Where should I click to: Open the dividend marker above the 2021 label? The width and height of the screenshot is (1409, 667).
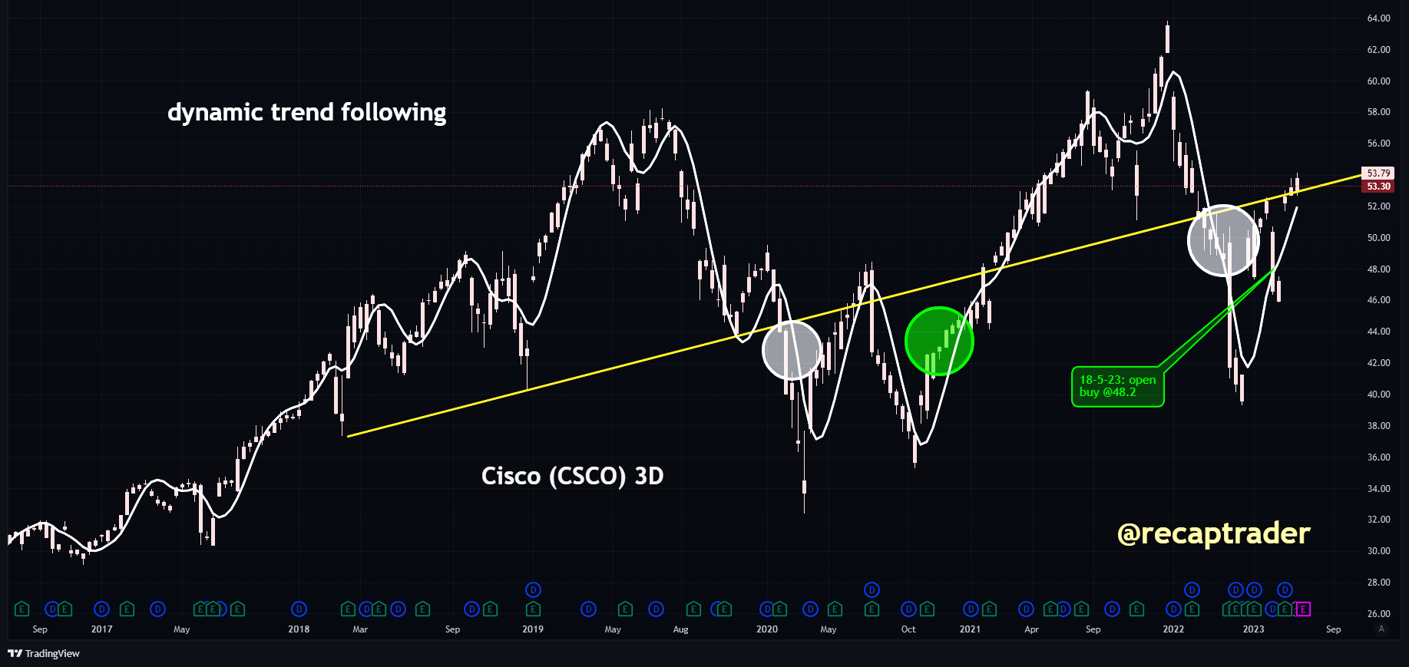[x=971, y=609]
